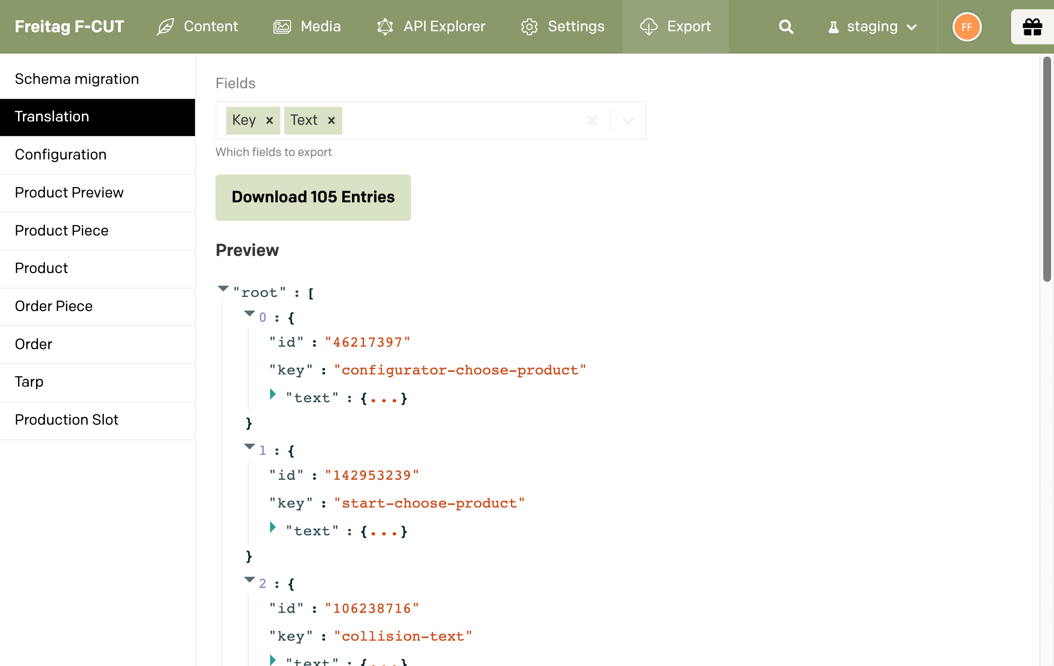Click the gift box icon top right
The width and height of the screenshot is (1054, 666).
[1033, 26]
